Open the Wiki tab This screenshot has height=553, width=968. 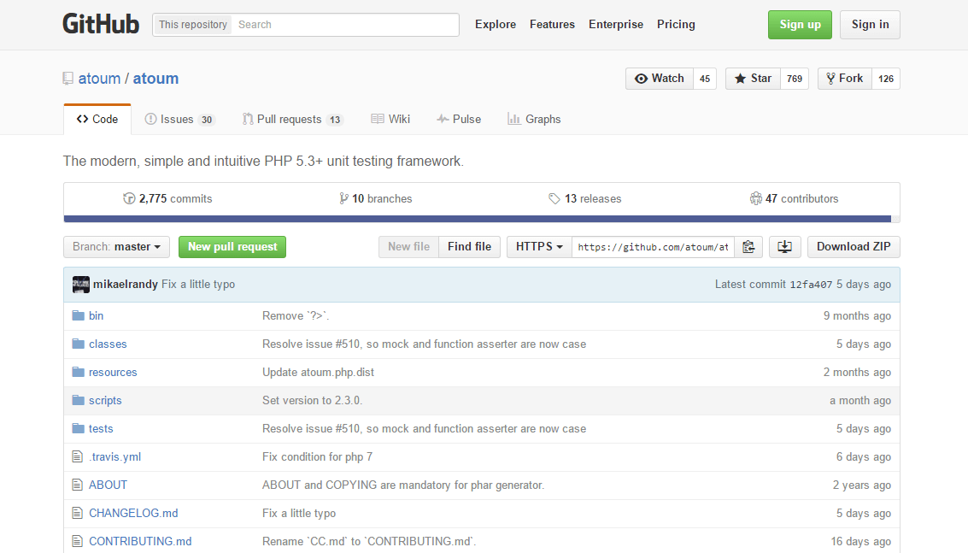tap(390, 120)
